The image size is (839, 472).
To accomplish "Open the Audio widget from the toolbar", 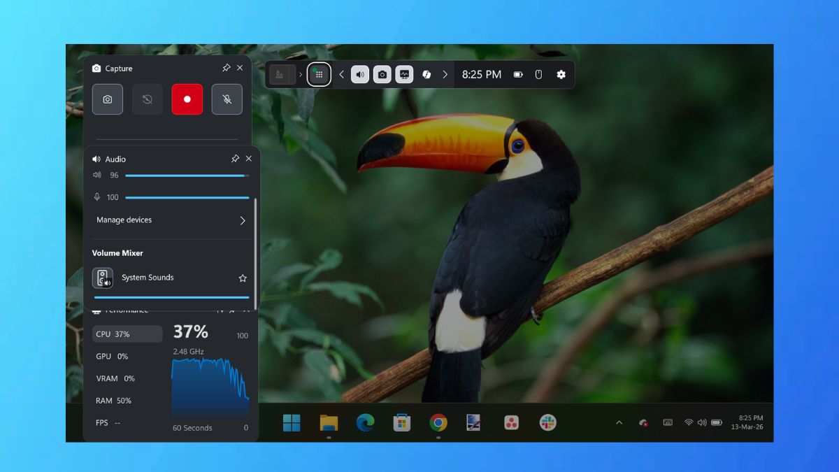I will (359, 74).
